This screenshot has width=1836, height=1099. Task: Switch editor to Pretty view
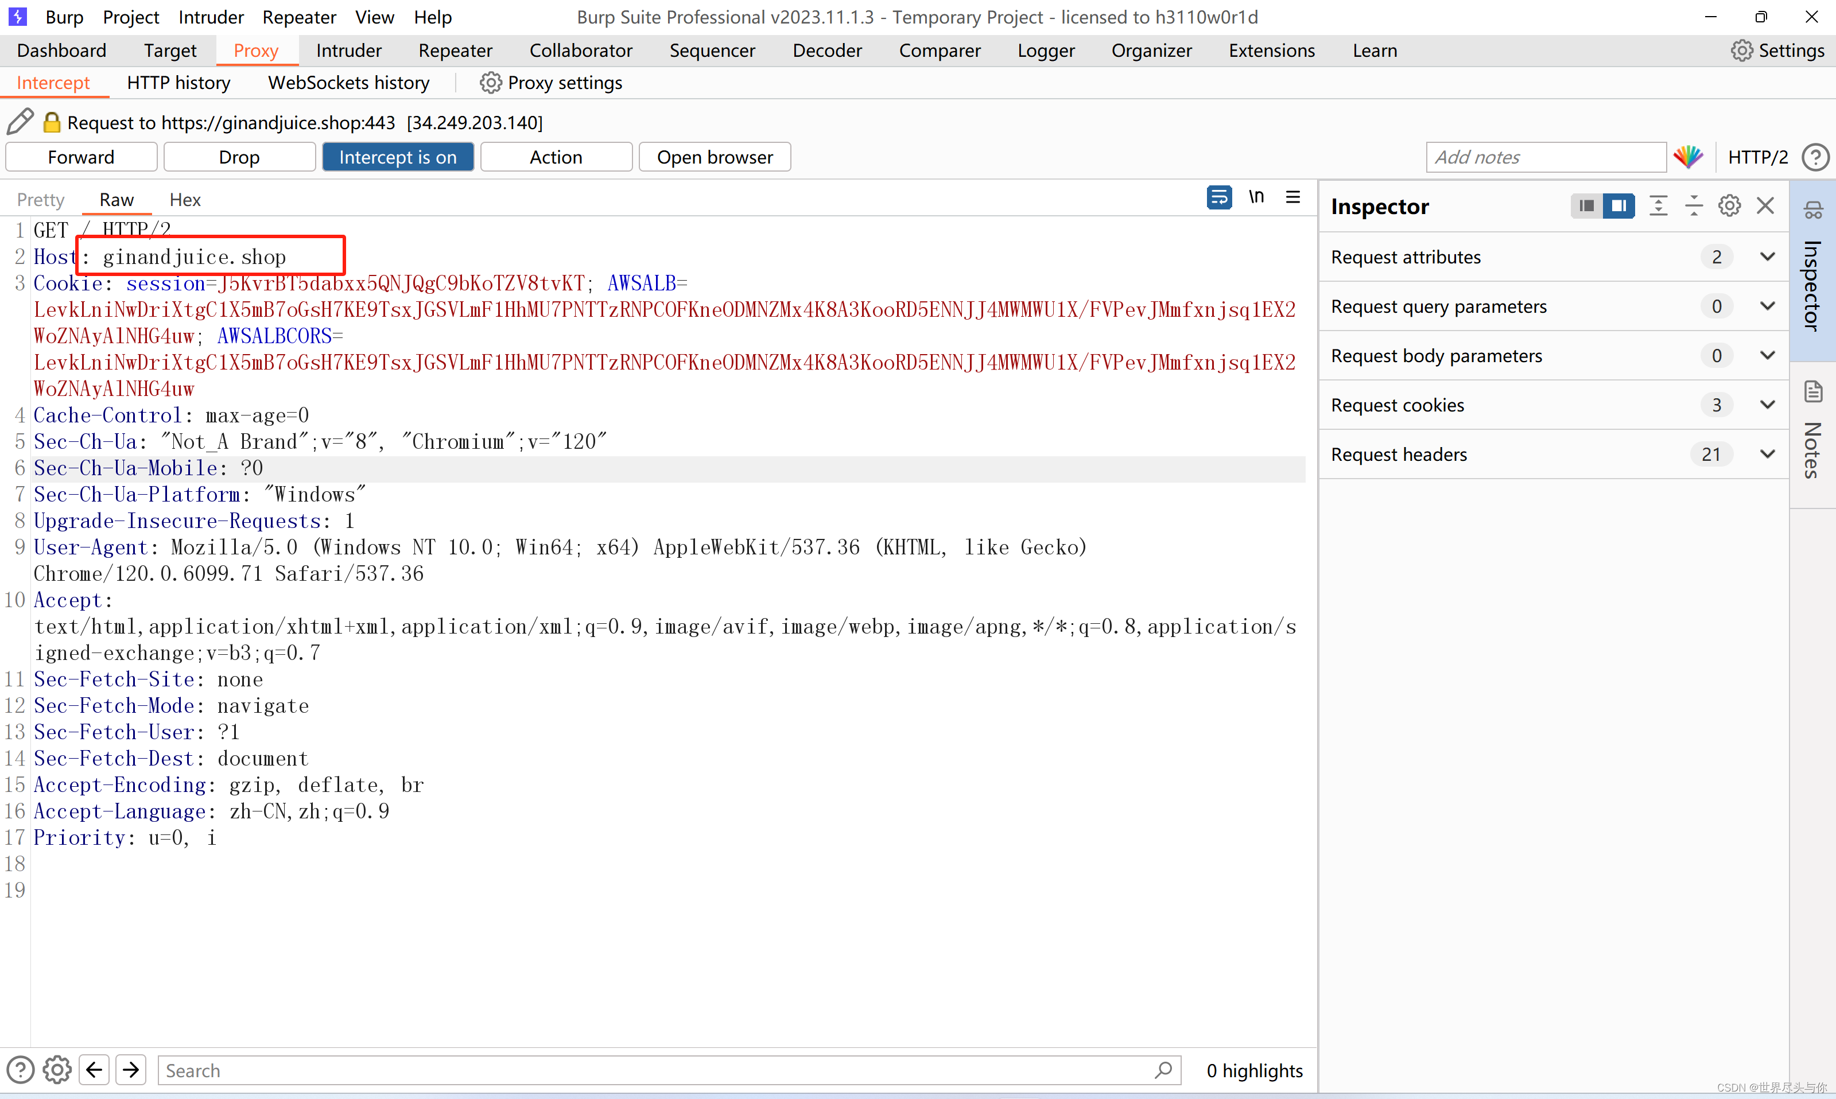click(41, 199)
